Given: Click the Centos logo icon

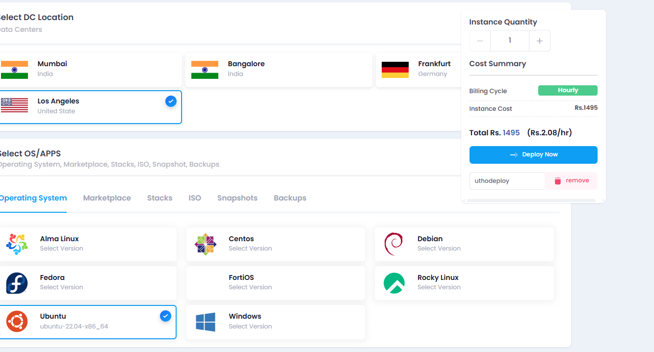Looking at the screenshot, I should 206,244.
